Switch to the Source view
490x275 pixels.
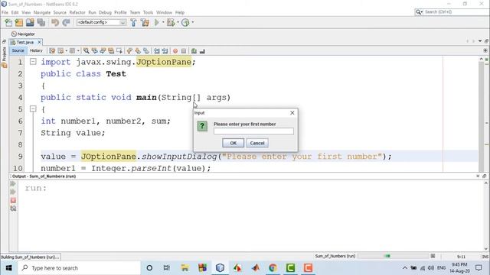click(18, 50)
